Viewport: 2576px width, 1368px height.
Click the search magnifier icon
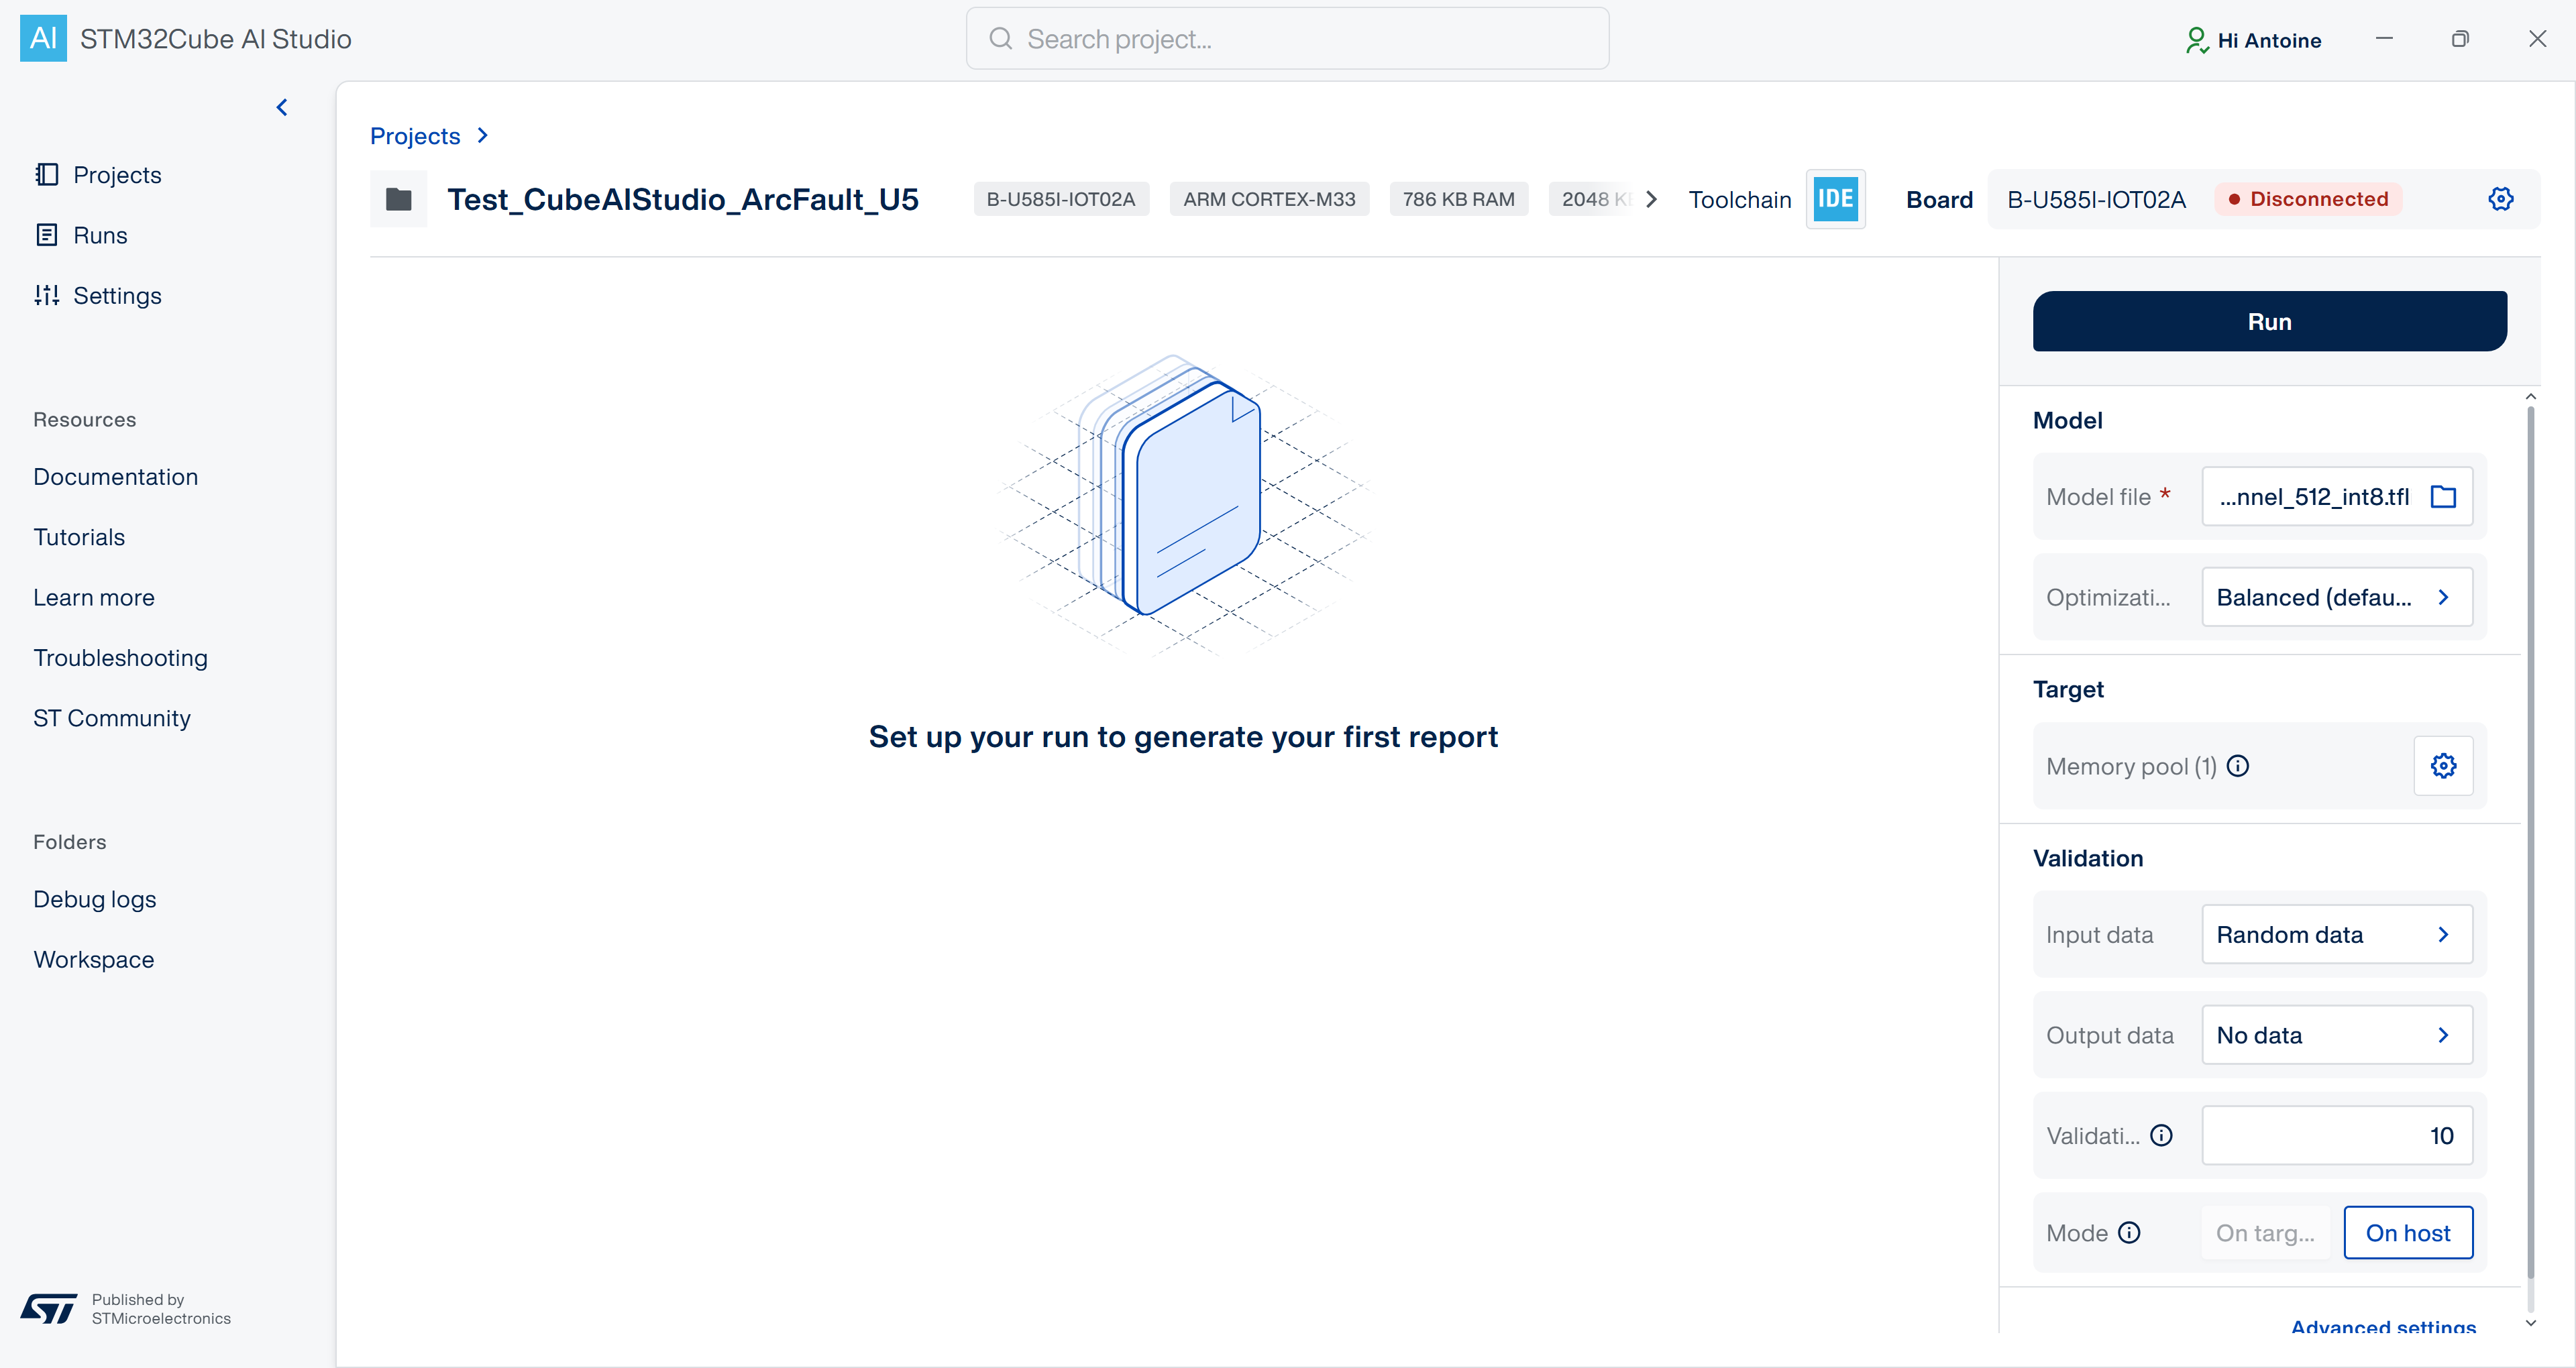click(1000, 38)
